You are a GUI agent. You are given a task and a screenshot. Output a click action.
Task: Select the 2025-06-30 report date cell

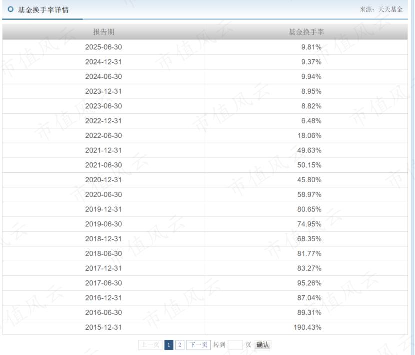coord(104,47)
